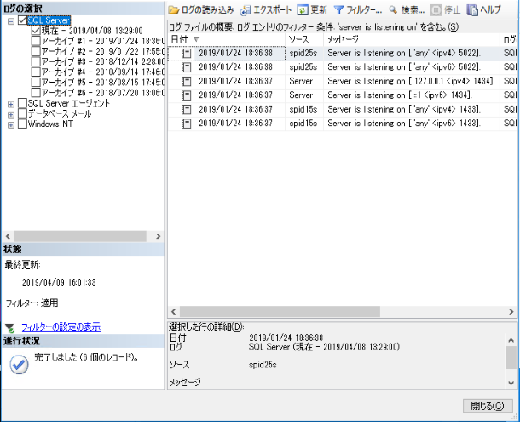The image size is (520, 422).
Task: Click the Stop toolbar icon
Action: point(436,10)
